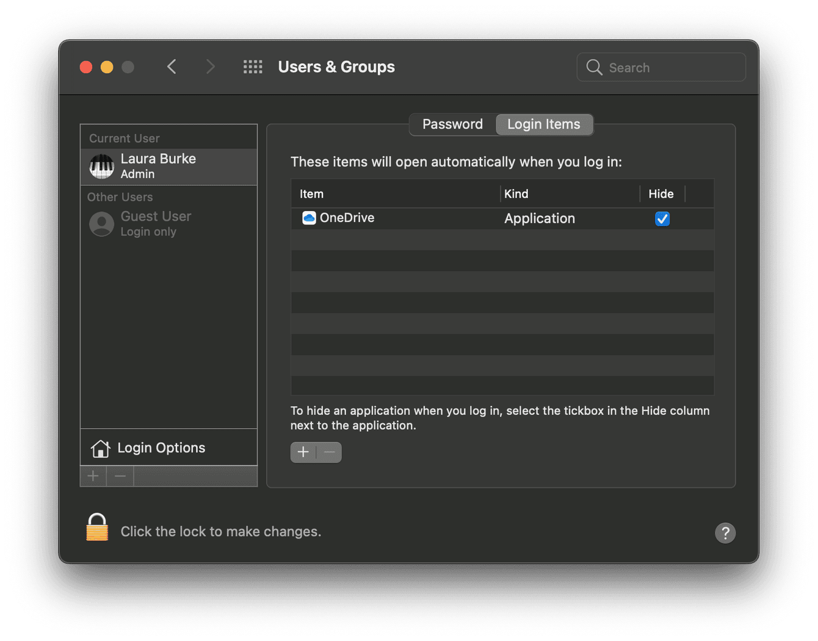This screenshot has width=818, height=641.
Task: Click the forward navigation arrow
Action: [x=210, y=66]
